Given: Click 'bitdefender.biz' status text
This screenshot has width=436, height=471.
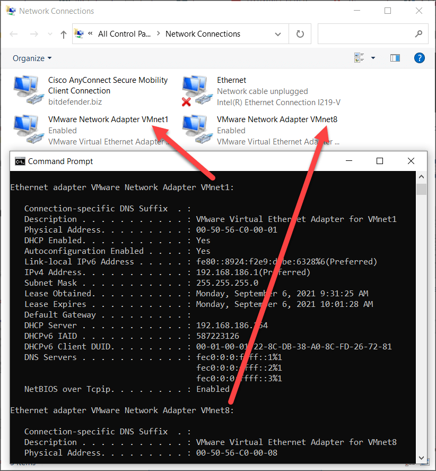Looking at the screenshot, I should click(x=75, y=102).
